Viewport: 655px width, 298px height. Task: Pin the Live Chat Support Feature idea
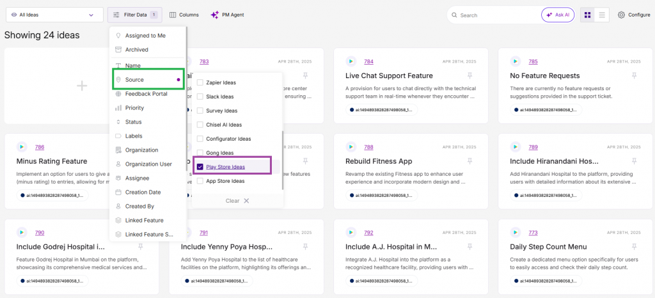click(470, 75)
